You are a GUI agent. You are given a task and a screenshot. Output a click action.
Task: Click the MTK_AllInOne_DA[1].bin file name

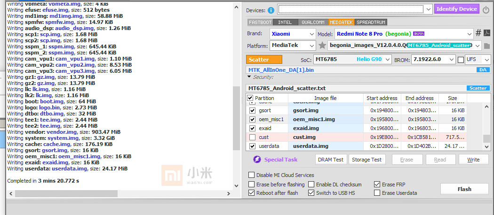coord(281,70)
